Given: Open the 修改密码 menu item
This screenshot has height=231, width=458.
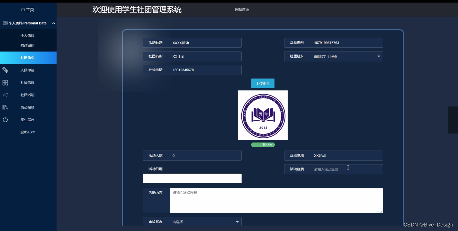Looking at the screenshot, I should pyautogui.click(x=27, y=45).
